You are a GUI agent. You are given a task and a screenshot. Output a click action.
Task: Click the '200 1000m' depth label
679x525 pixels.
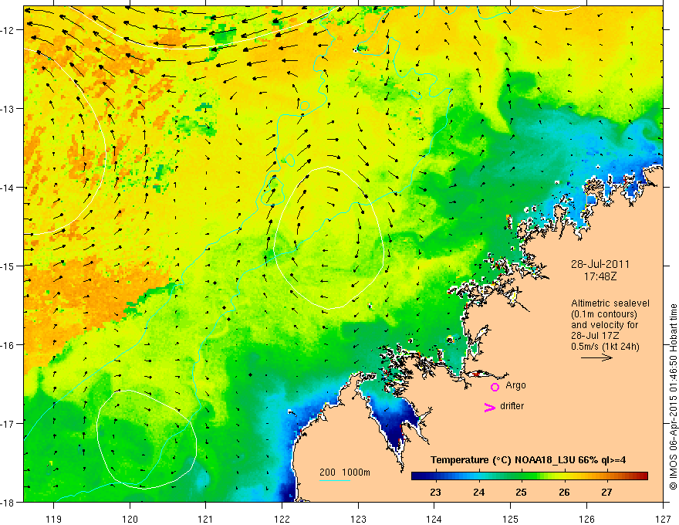[345, 472]
